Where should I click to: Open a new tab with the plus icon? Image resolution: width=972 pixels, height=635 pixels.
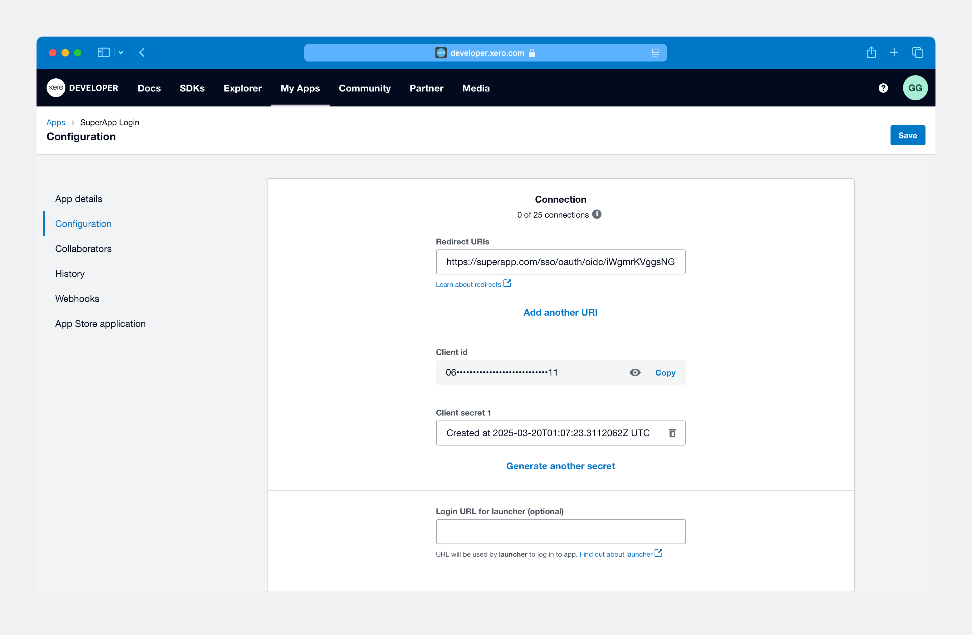(x=894, y=52)
